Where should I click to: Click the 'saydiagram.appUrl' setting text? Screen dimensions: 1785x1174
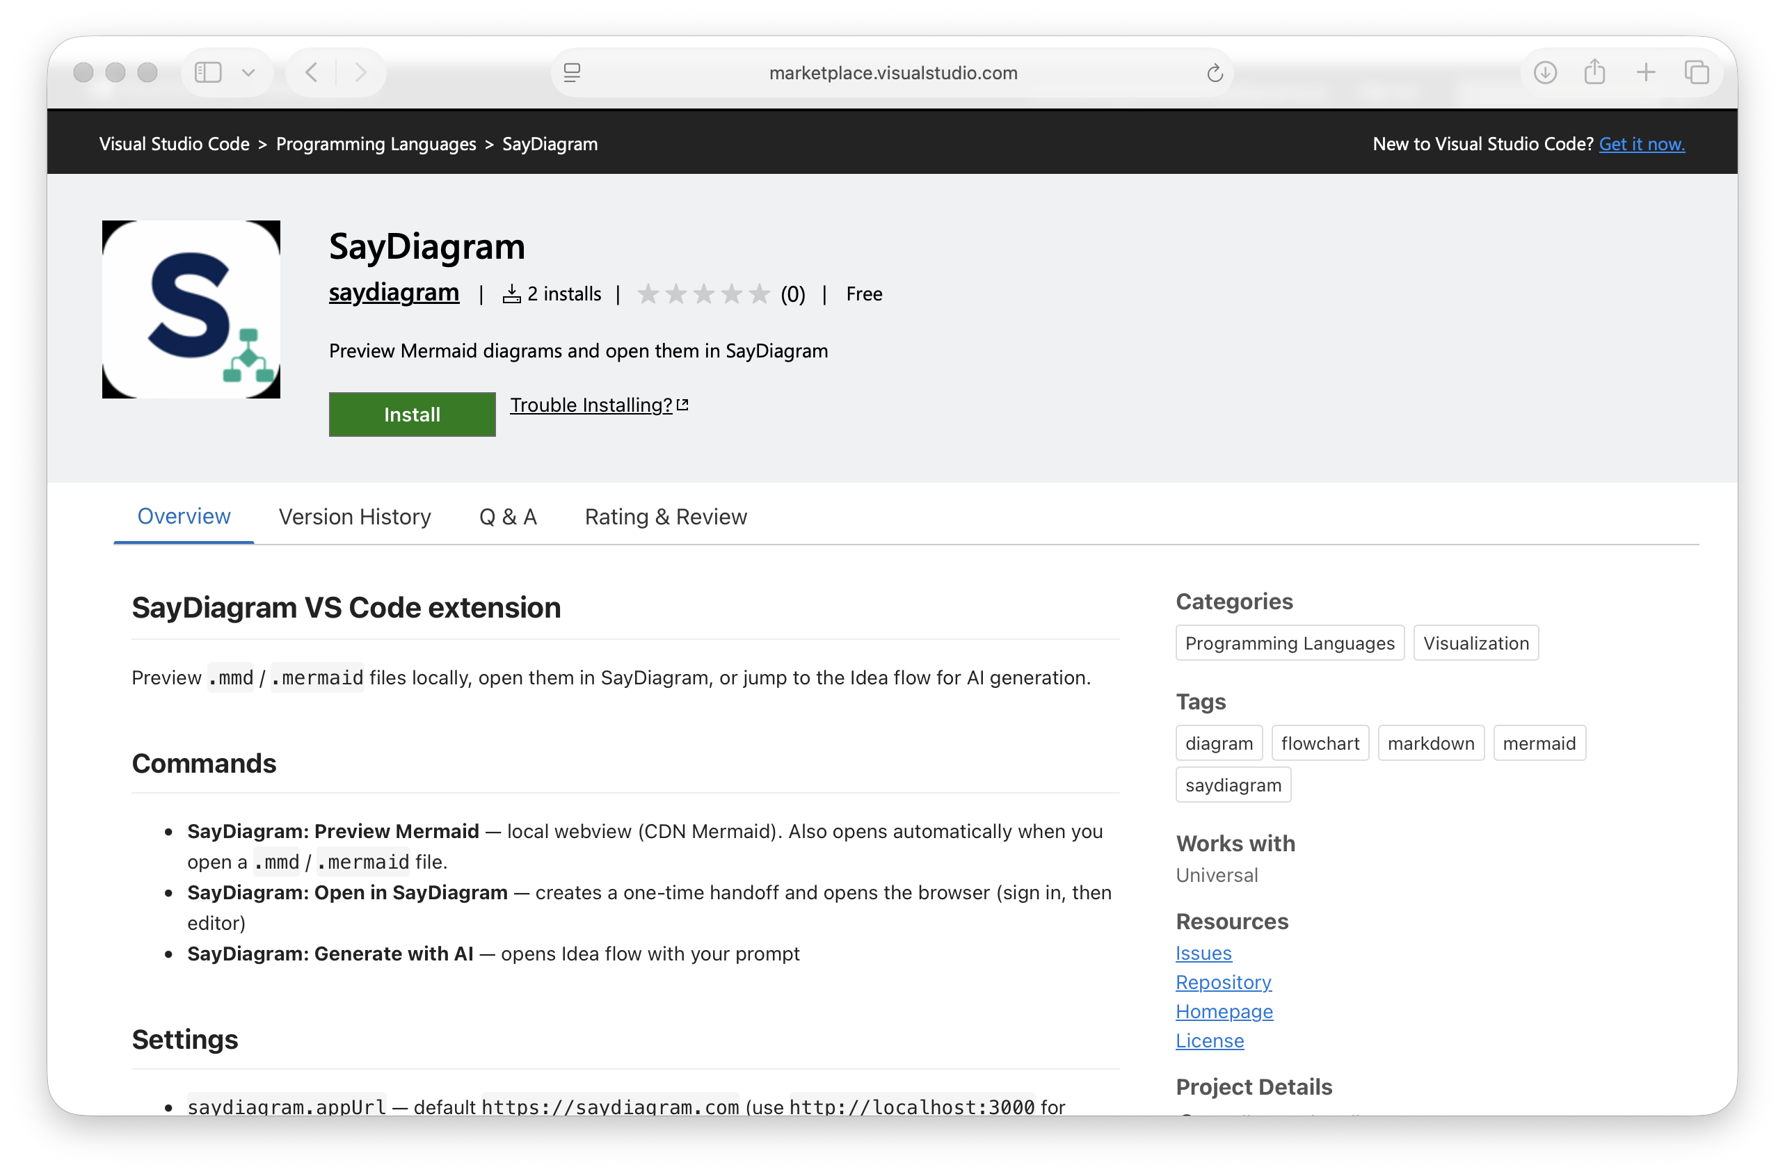[287, 1106]
